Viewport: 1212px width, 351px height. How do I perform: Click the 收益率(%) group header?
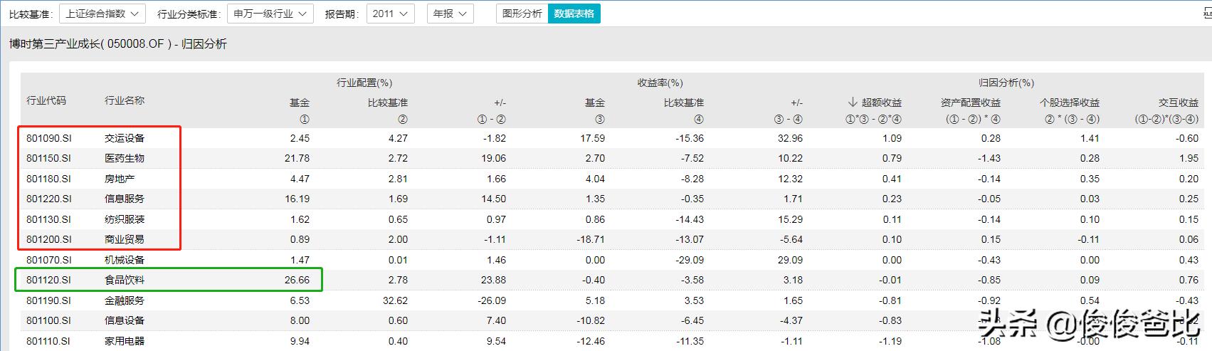660,83
